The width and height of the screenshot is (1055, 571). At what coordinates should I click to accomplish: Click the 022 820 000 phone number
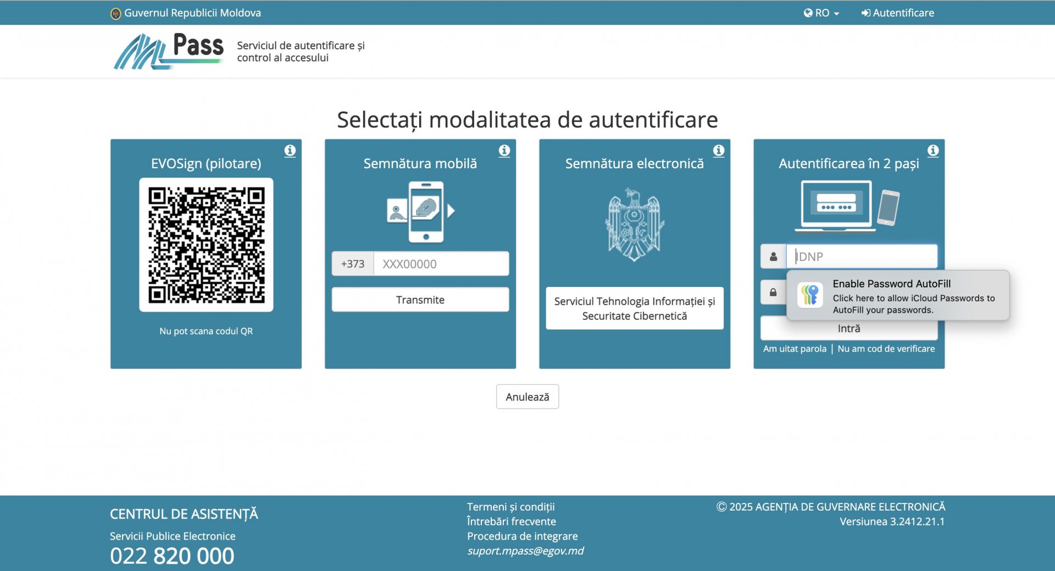click(x=172, y=556)
